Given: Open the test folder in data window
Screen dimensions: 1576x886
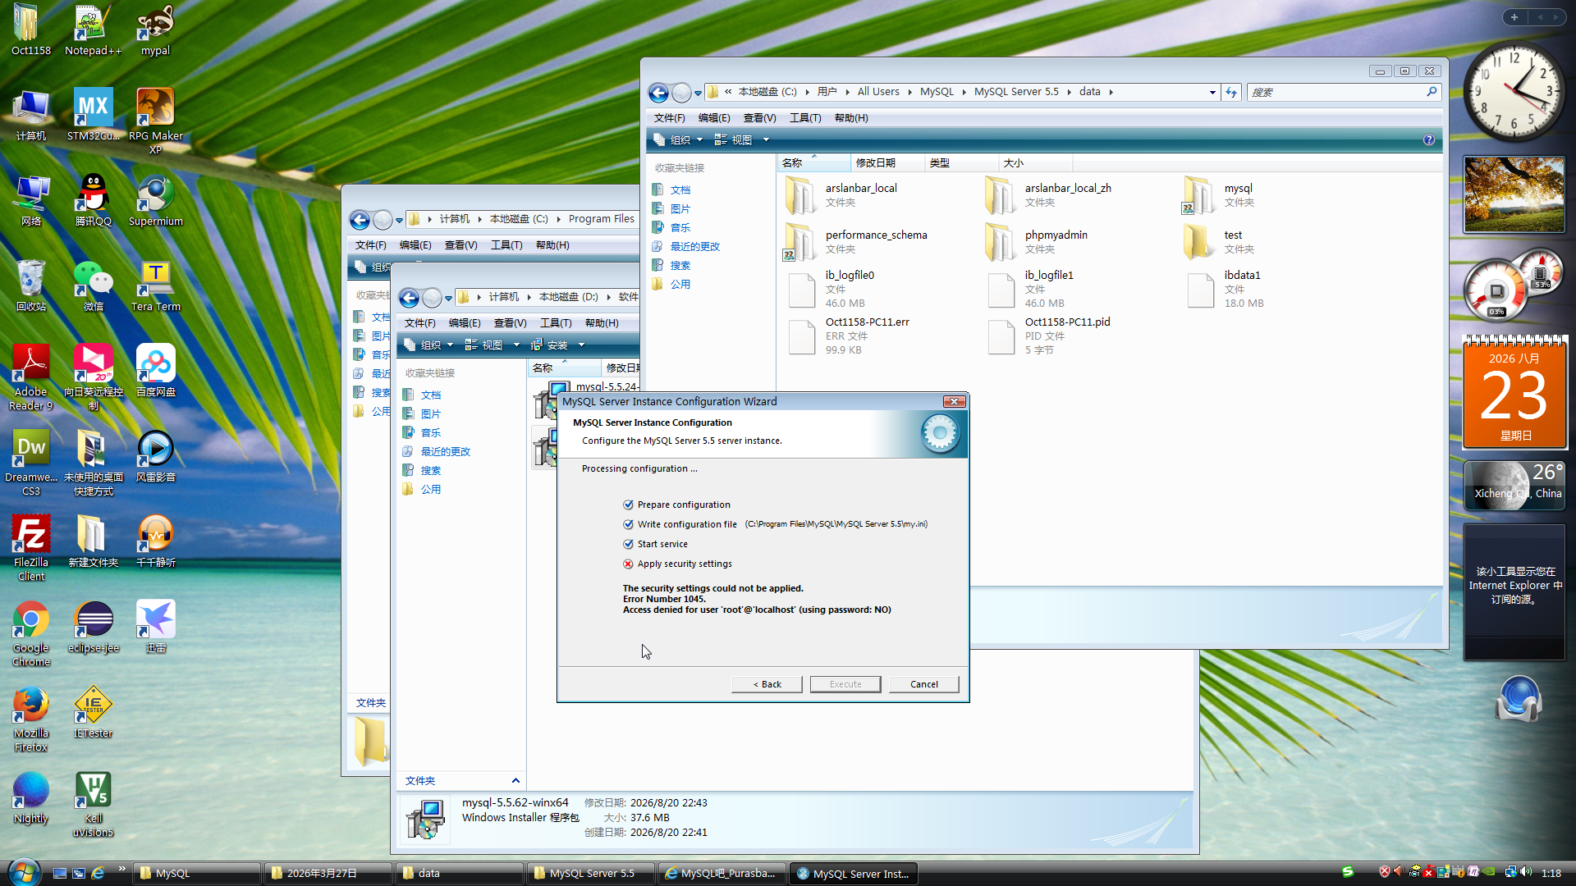Looking at the screenshot, I should click(1220, 242).
